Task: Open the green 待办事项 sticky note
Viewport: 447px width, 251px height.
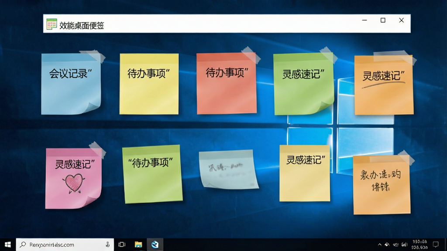Action: pyautogui.click(x=152, y=174)
